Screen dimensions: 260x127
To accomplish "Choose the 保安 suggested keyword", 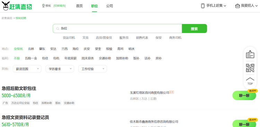I will (x=158, y=38).
